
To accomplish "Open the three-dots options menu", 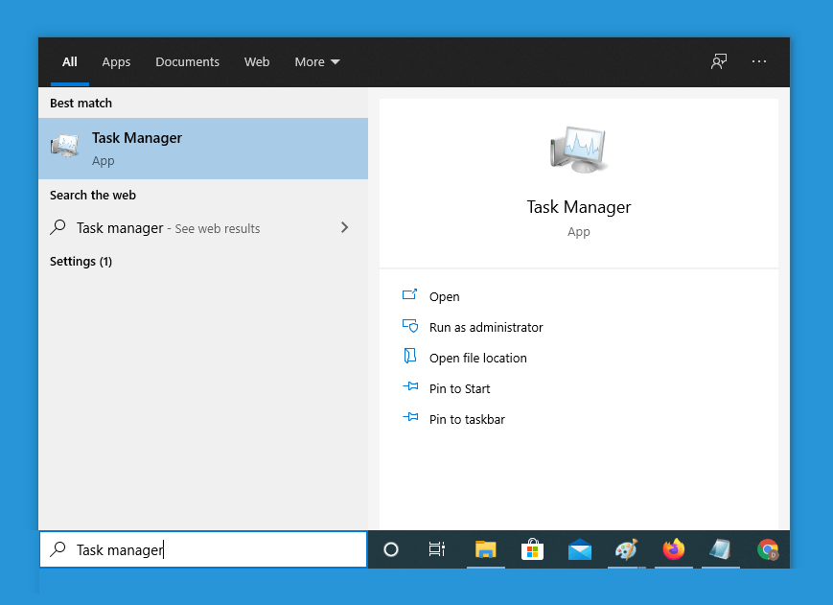I will coord(758,61).
